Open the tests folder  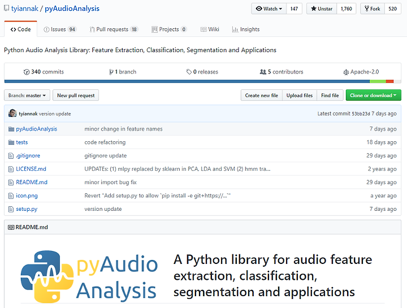click(x=22, y=142)
